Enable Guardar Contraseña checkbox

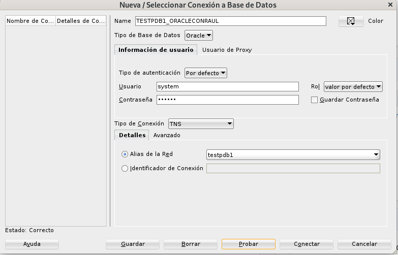315,100
